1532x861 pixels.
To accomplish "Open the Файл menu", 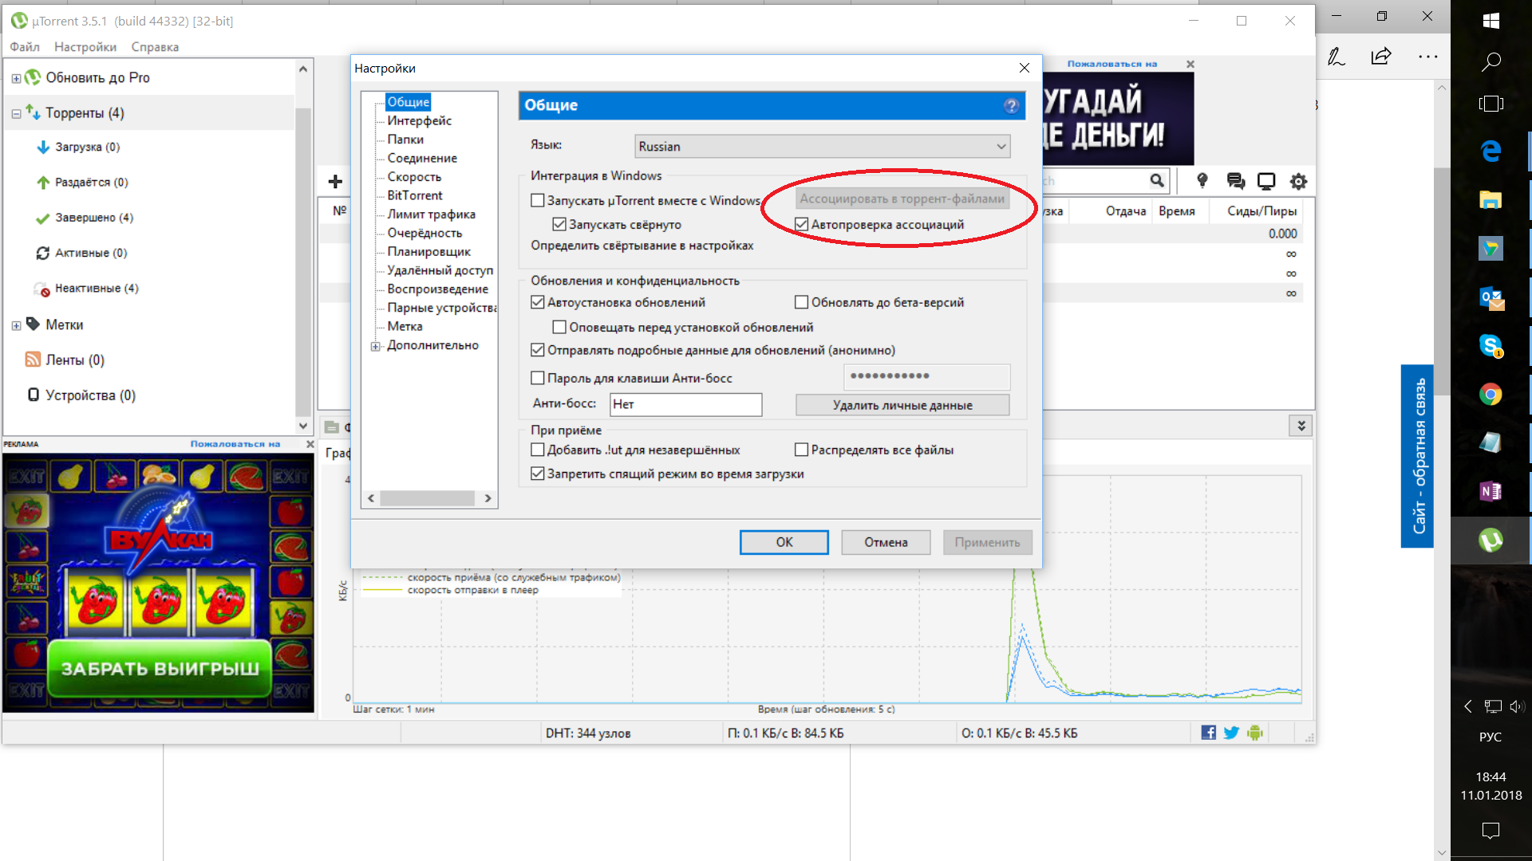I will [25, 47].
